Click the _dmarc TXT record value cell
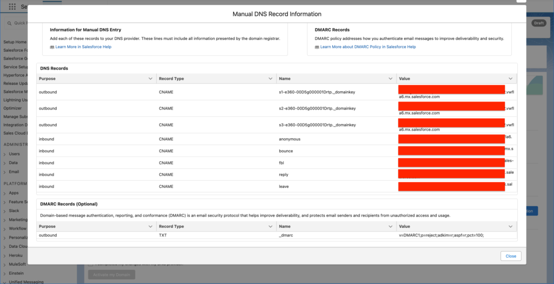This screenshot has height=284, width=554. (x=442, y=235)
